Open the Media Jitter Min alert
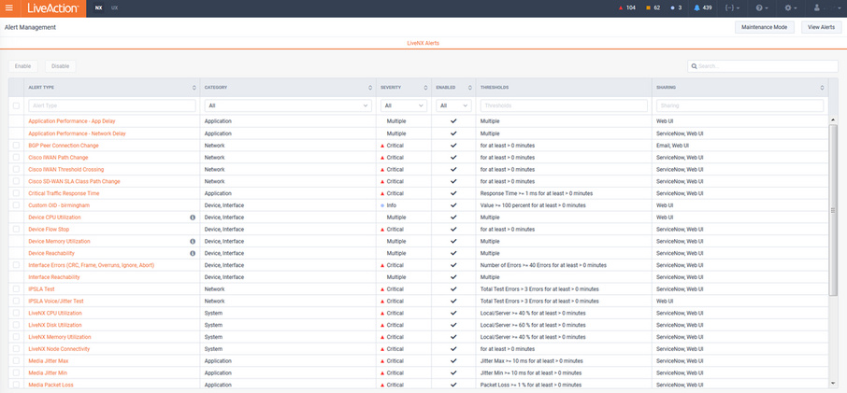This screenshot has height=393, width=847. click(48, 372)
